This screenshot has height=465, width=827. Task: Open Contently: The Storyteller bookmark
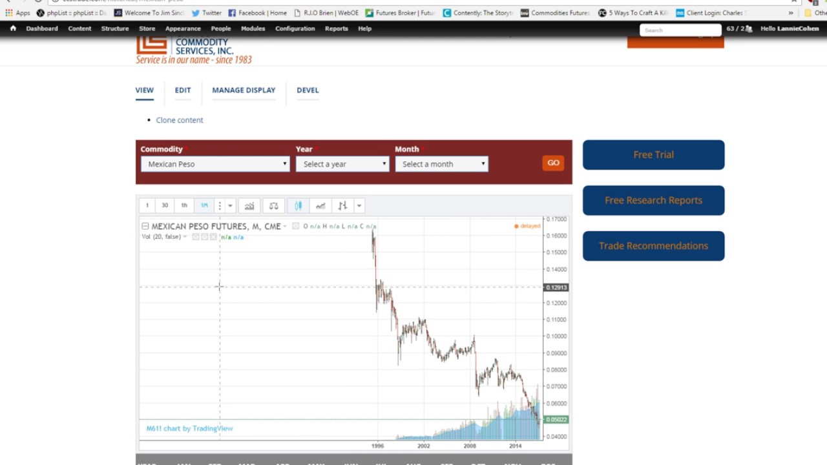coord(477,13)
